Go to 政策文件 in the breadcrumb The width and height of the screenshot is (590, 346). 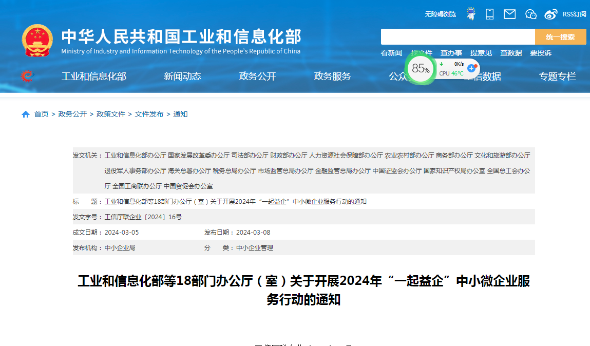[x=111, y=114]
